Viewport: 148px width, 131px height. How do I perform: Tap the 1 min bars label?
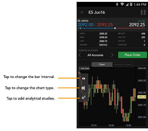tap(84, 68)
